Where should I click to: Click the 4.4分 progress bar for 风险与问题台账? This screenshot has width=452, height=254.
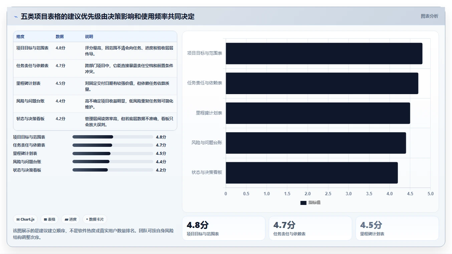(112, 162)
